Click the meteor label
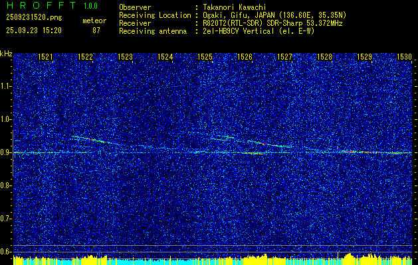Viewport: 418px width, 265px height. click(94, 21)
